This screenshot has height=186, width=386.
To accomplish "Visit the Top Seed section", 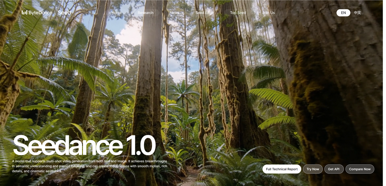I will click(x=238, y=13).
